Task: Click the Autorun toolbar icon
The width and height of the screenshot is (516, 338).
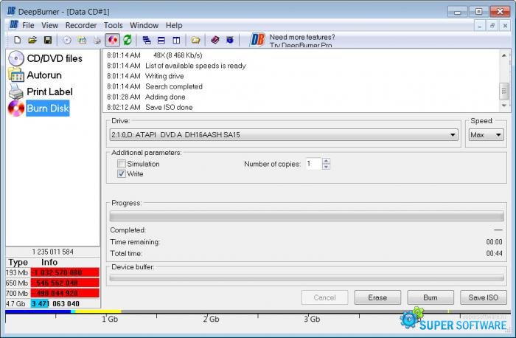Action: tap(82, 40)
